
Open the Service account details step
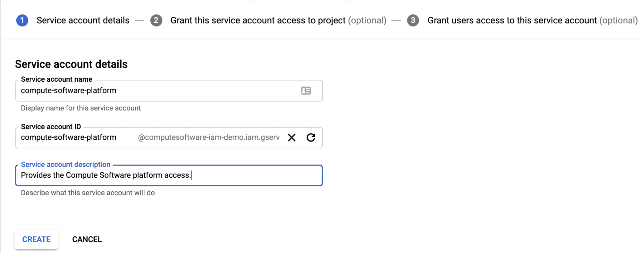coord(83,20)
